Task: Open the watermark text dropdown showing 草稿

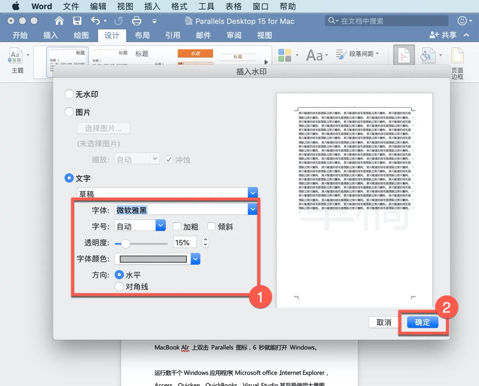Action: (x=253, y=192)
